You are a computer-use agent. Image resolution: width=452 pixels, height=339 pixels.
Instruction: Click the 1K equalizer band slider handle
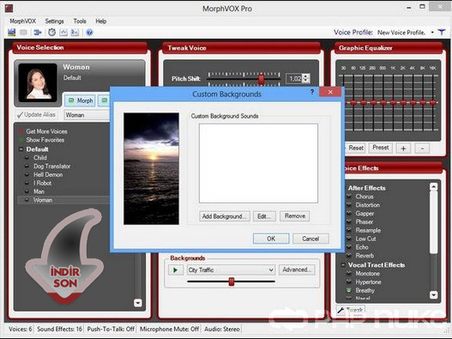pyautogui.click(x=393, y=102)
